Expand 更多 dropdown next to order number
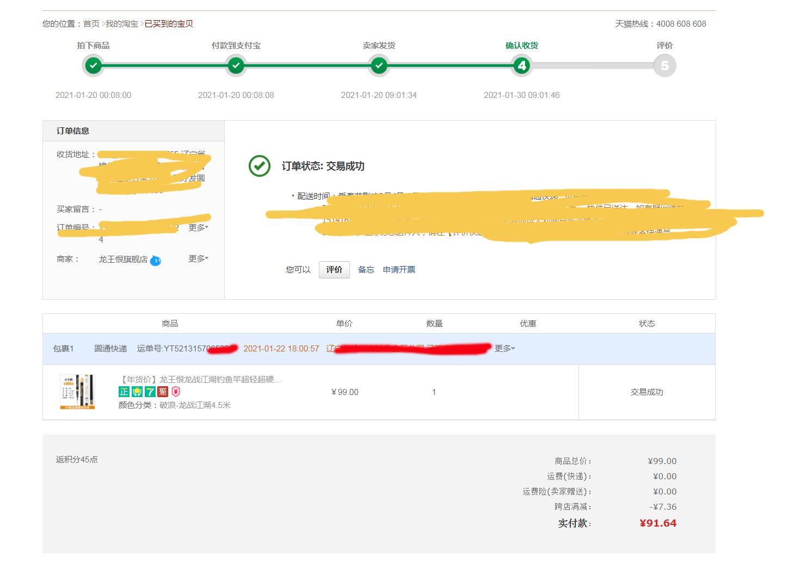 (x=198, y=227)
